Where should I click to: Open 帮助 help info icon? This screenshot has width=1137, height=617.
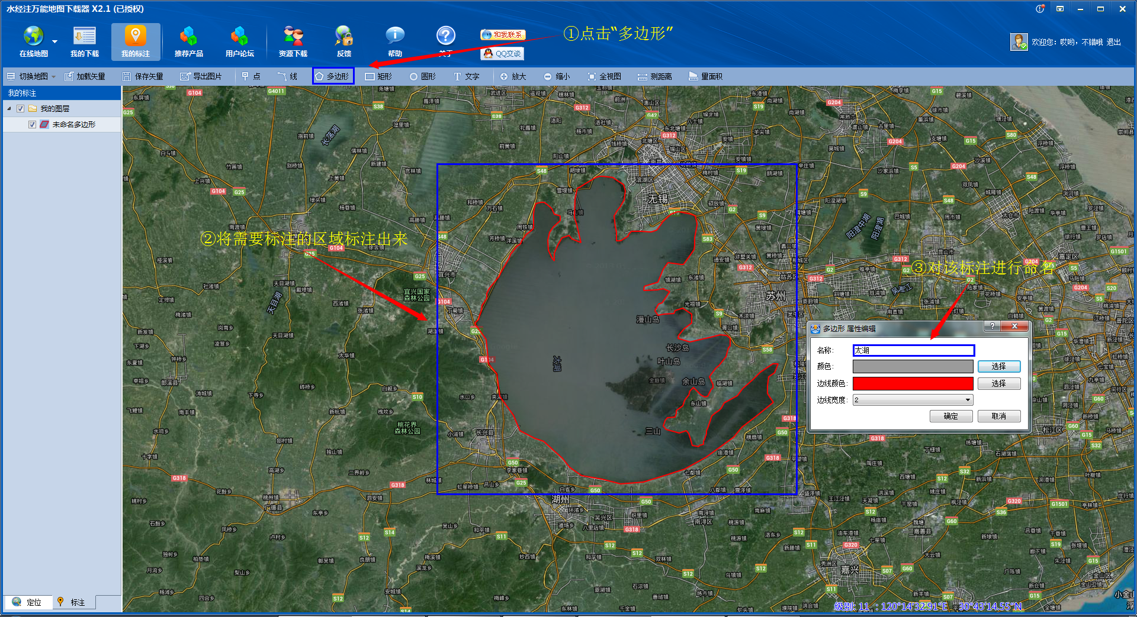395,42
